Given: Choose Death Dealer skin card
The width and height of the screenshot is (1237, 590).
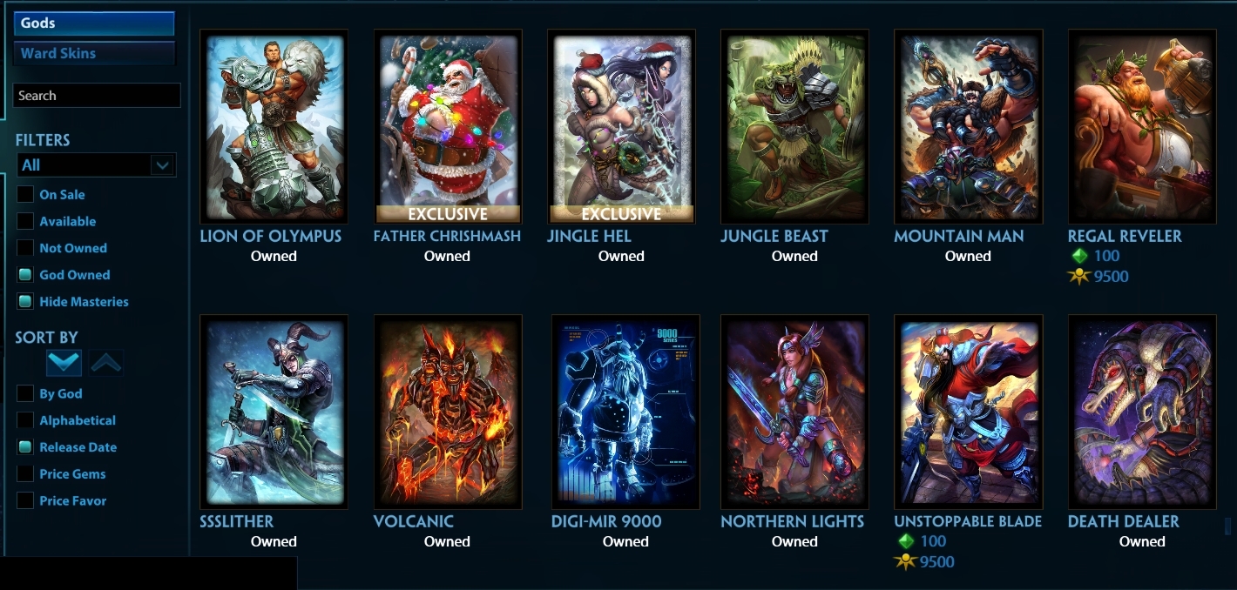Looking at the screenshot, I should [1142, 412].
